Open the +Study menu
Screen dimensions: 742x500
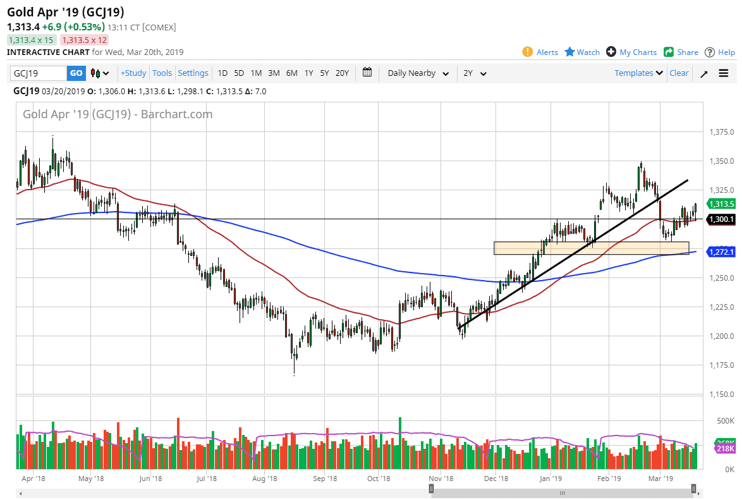(133, 73)
